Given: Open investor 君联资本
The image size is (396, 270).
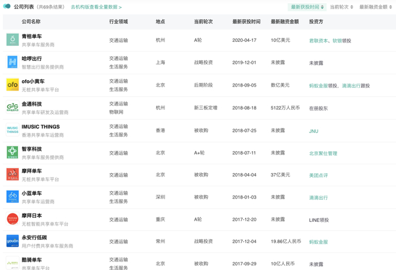Looking at the screenshot, I should 318,41.
